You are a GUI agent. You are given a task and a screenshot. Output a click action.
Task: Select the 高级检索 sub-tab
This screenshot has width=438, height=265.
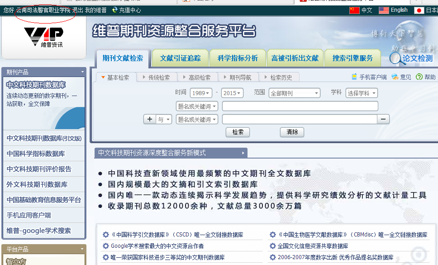[x=197, y=77]
